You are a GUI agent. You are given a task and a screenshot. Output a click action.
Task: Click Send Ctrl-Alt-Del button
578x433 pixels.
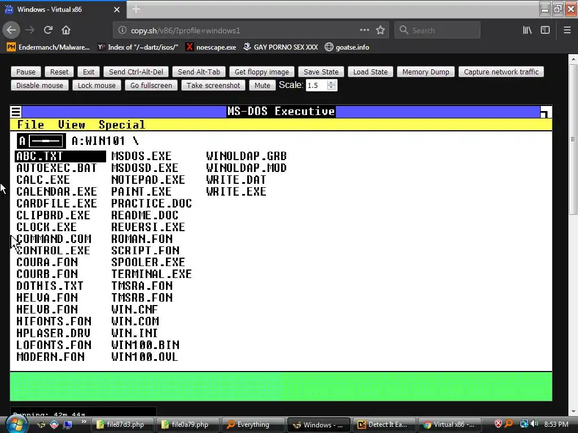pyautogui.click(x=136, y=72)
